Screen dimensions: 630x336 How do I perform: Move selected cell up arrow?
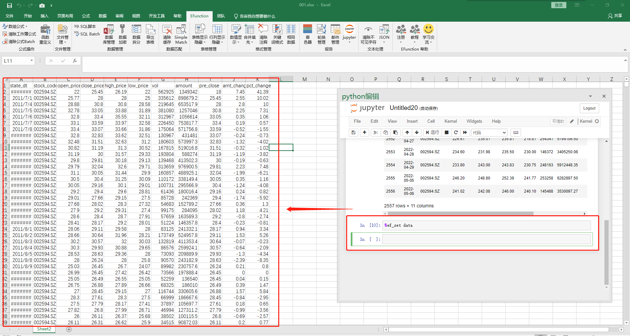click(407, 133)
